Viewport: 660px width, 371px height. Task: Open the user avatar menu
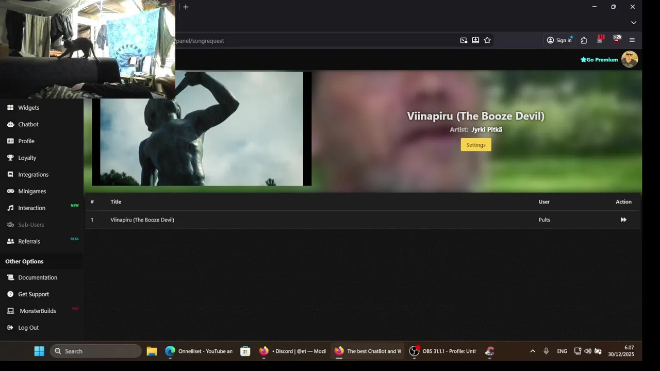[630, 59]
